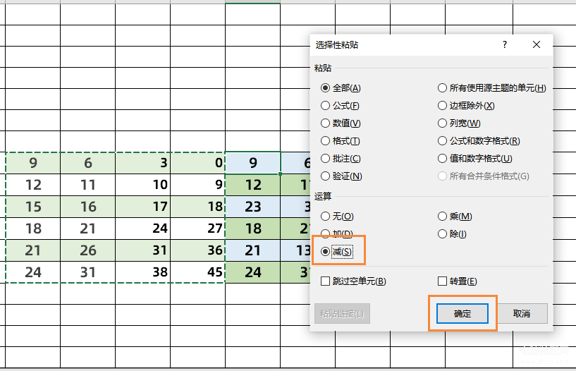This screenshot has height=371, width=576.
Task: Set operation to 乘(M) multiply
Action: click(455, 217)
